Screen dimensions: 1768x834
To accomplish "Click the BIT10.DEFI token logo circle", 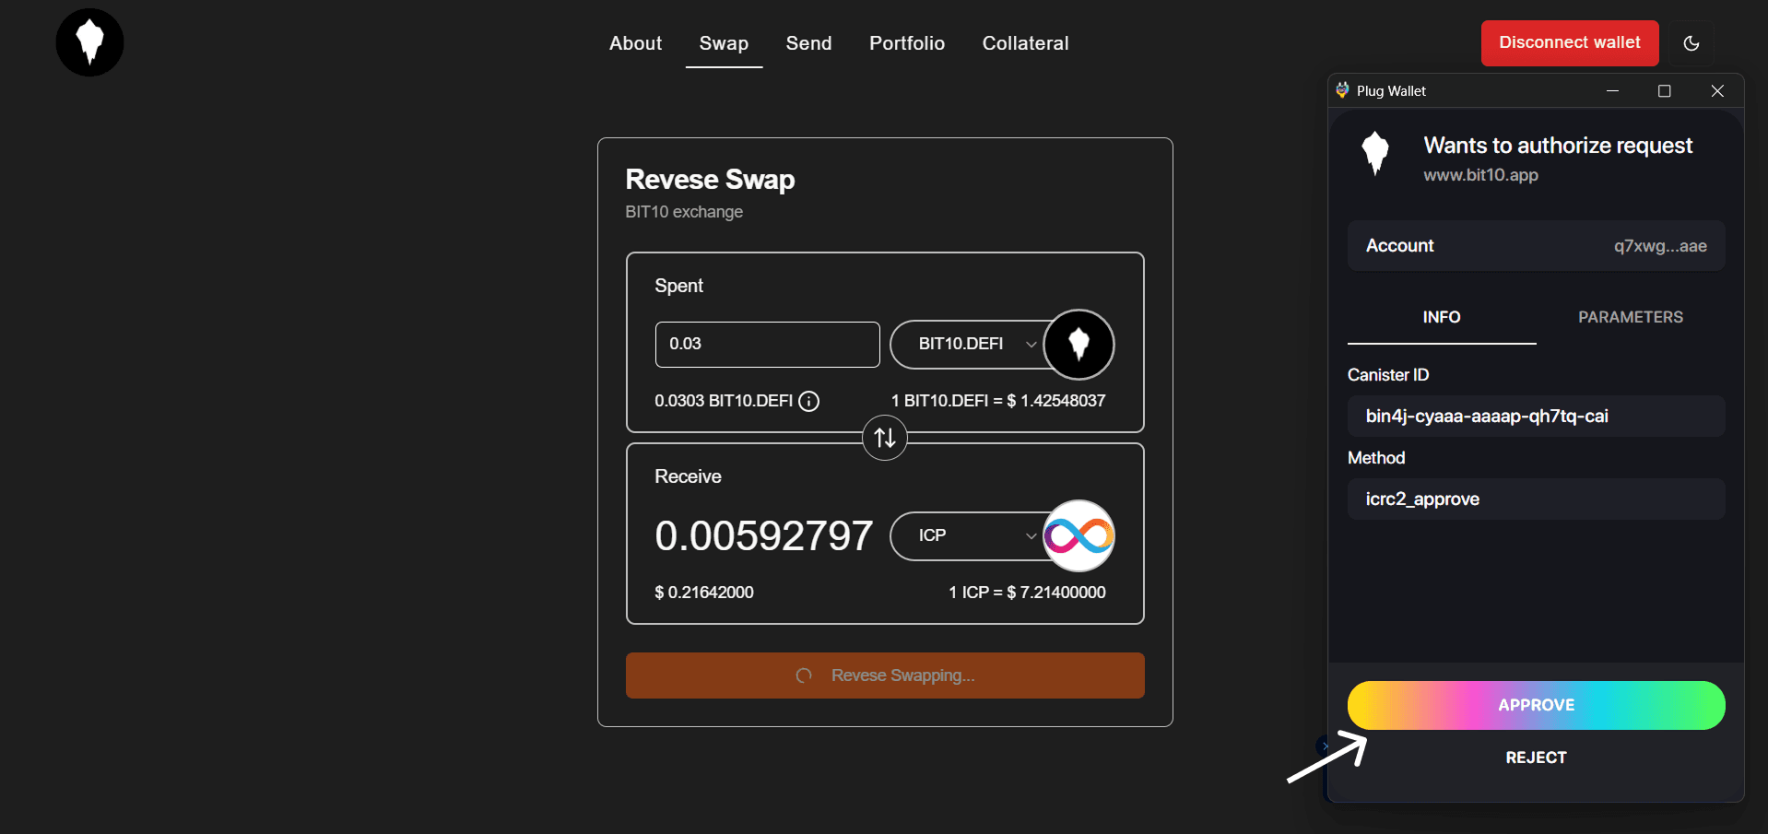I will [x=1078, y=345].
